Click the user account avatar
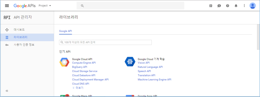This screenshot has height=97, width=260. pos(252,6)
